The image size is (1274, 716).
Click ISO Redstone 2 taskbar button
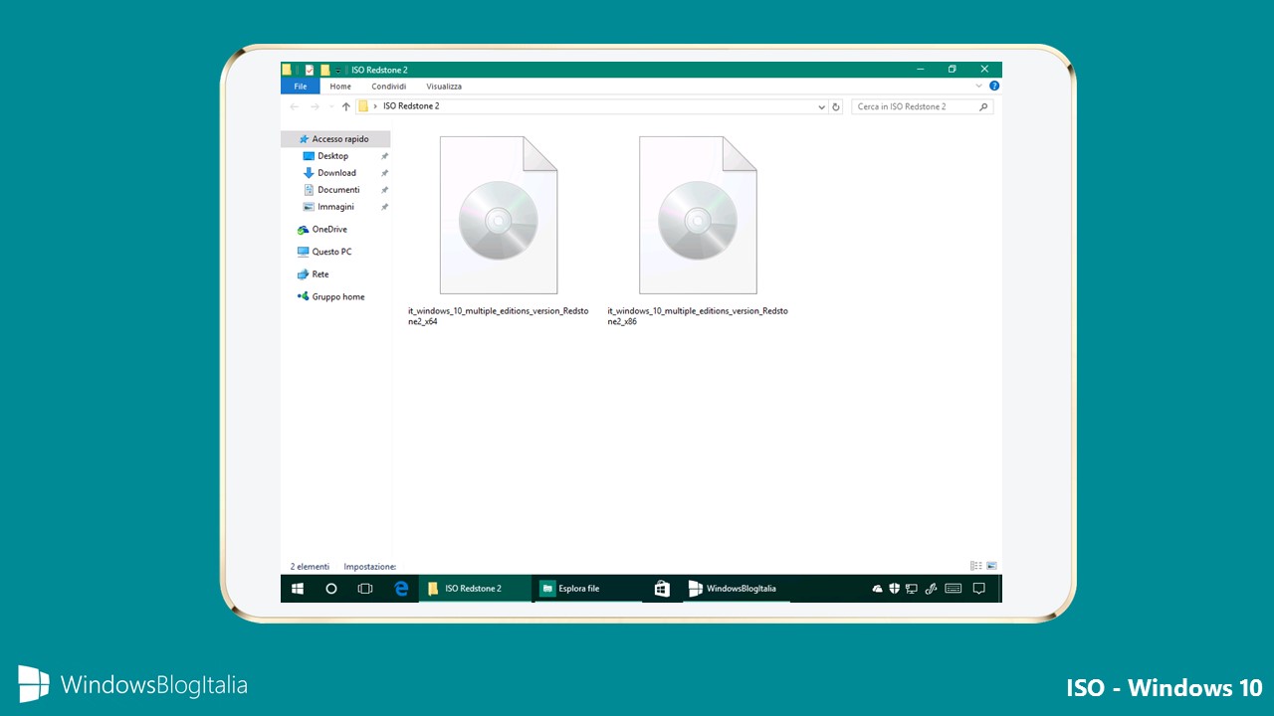(475, 589)
